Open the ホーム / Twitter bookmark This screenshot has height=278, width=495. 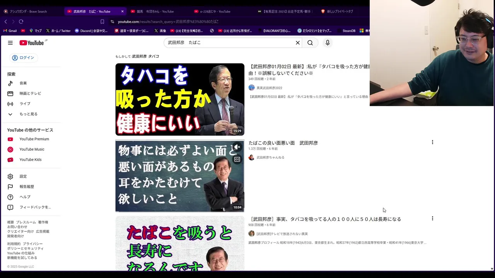[x=58, y=31]
